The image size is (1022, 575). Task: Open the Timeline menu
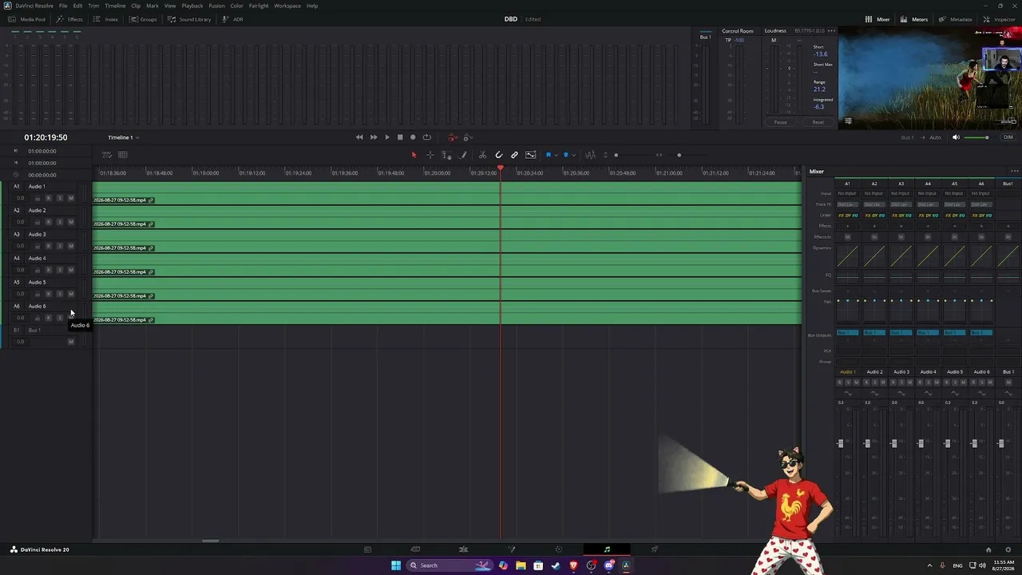[115, 6]
